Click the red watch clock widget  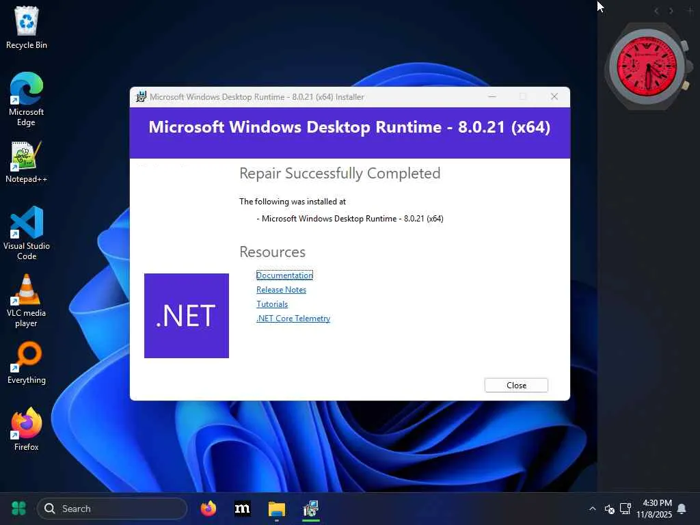[647, 67]
